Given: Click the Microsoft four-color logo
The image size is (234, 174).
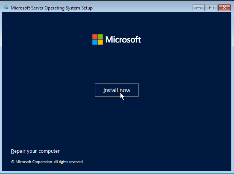Looking at the screenshot, I should tap(98, 39).
